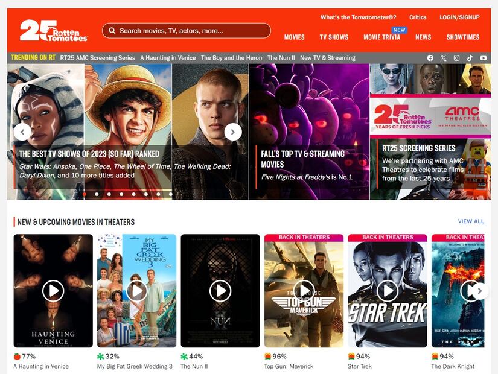The image size is (498, 374).
Task: Click LOGIN/SIGNUP
Action: [459, 17]
